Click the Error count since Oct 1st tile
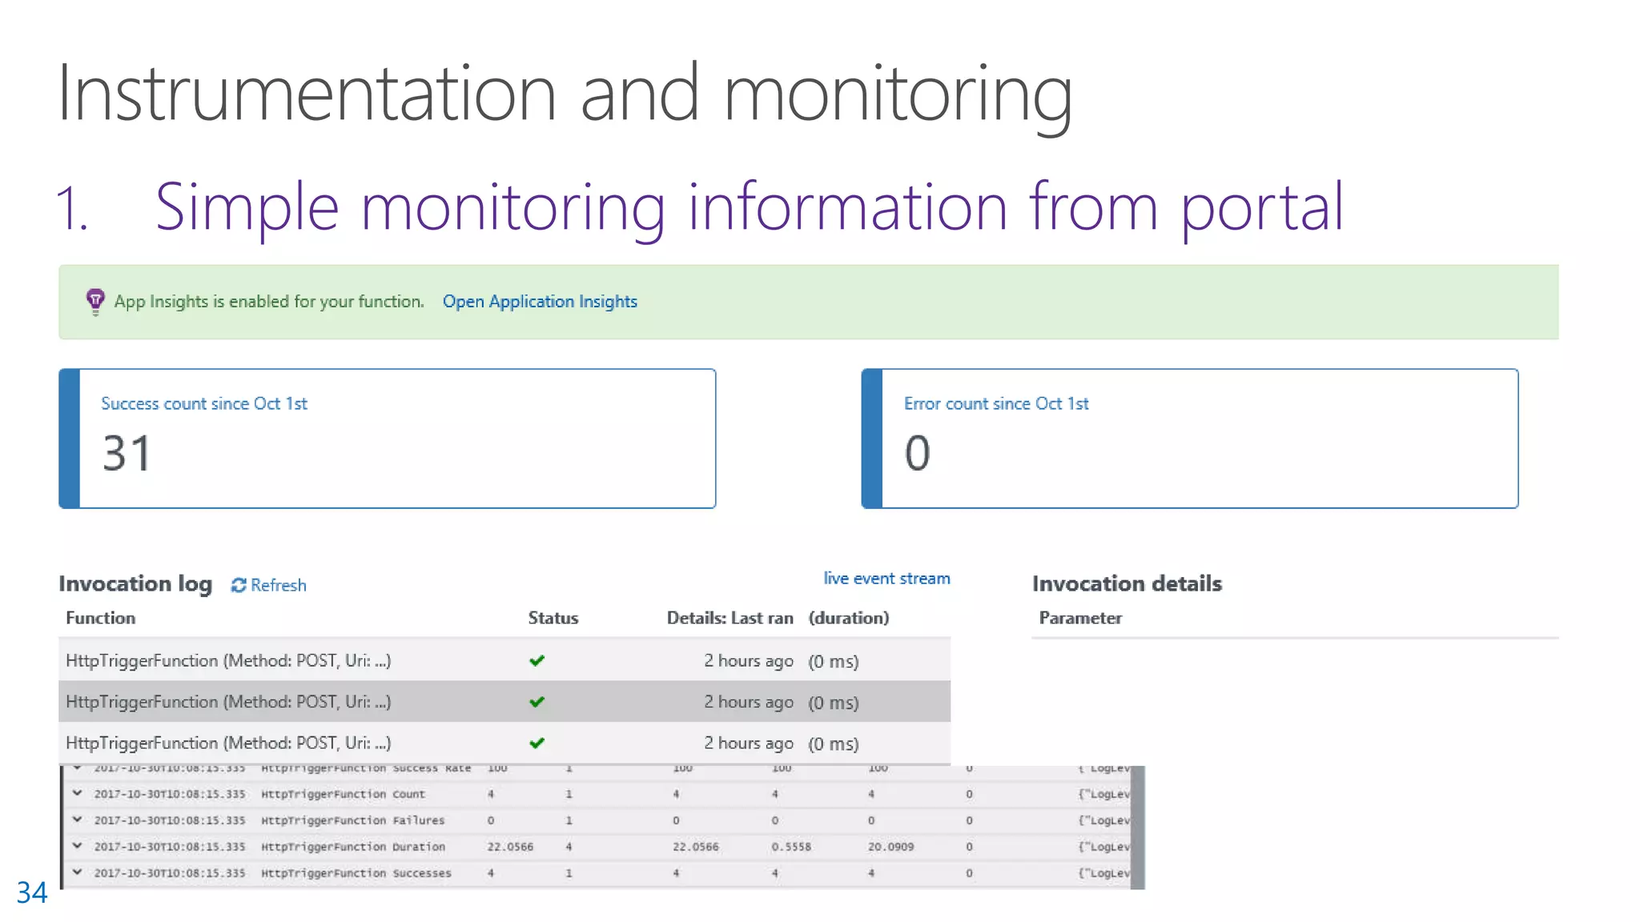 (1190, 439)
